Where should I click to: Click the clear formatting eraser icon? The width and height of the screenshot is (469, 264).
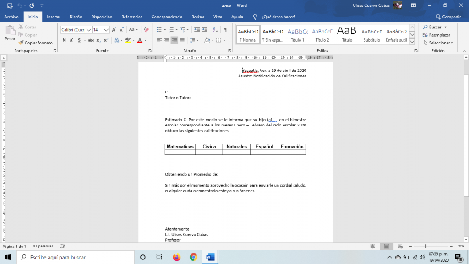tap(146, 29)
